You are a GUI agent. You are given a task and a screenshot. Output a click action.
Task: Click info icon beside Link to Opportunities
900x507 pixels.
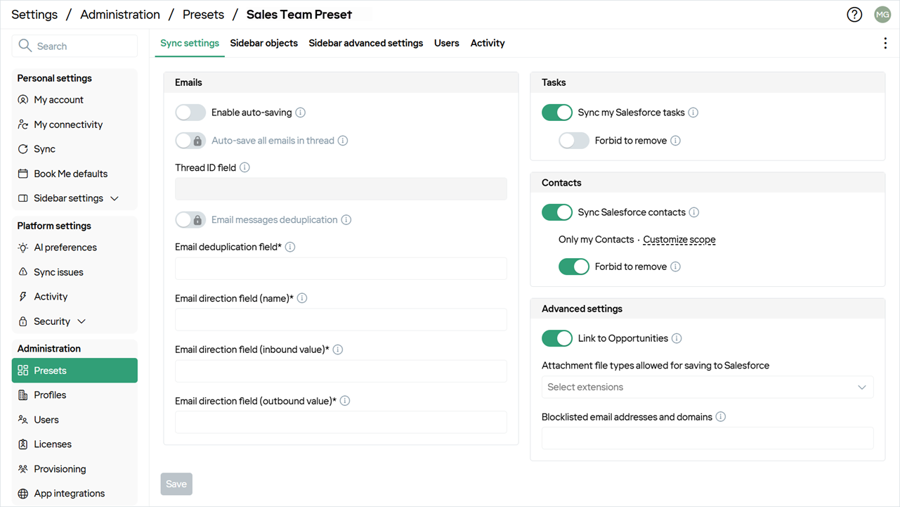[x=677, y=338]
